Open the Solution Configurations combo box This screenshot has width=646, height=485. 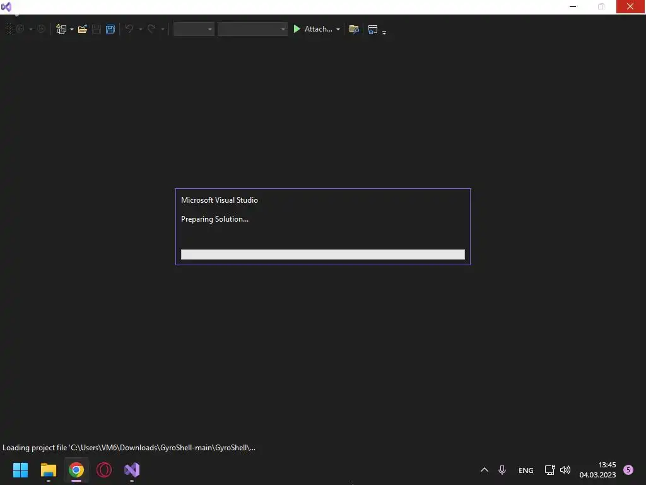click(x=194, y=29)
